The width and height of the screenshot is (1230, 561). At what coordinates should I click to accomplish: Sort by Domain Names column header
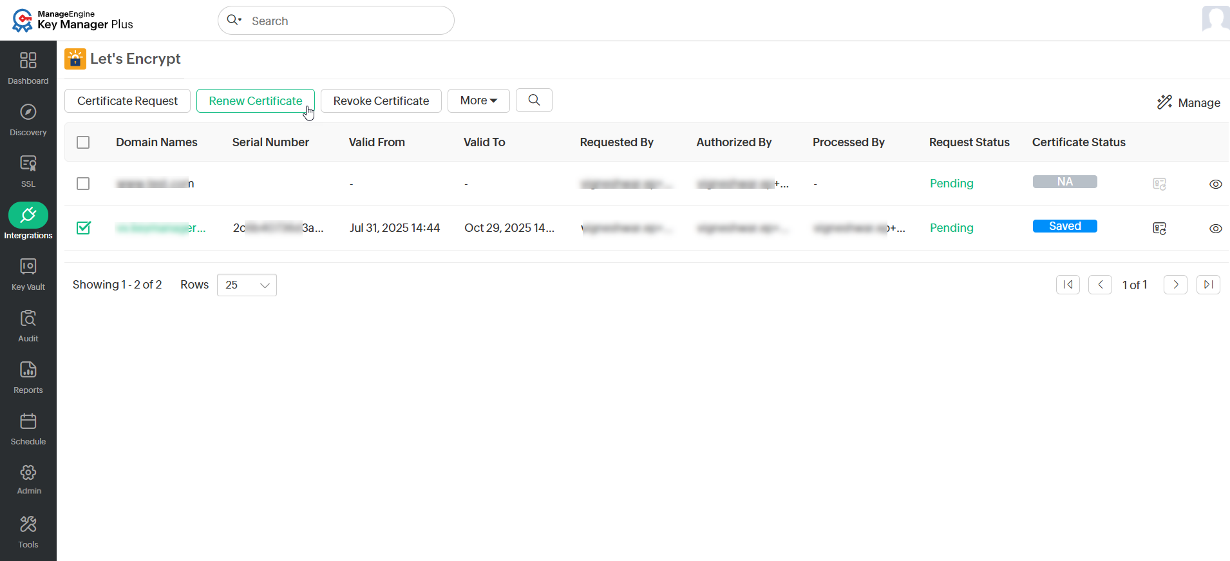pos(156,142)
